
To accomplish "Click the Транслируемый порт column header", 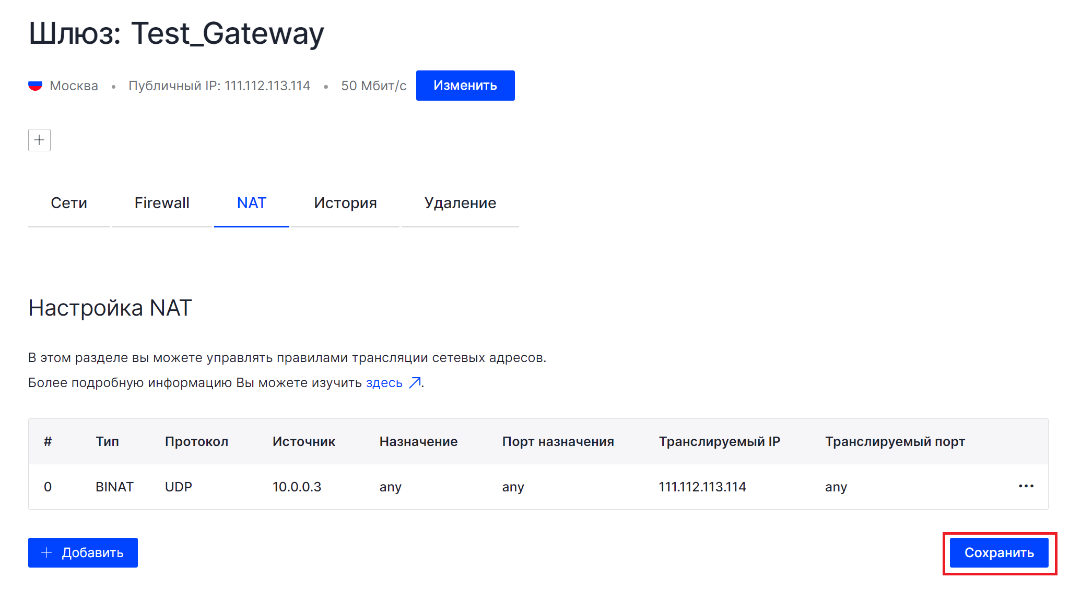I will (x=895, y=441).
